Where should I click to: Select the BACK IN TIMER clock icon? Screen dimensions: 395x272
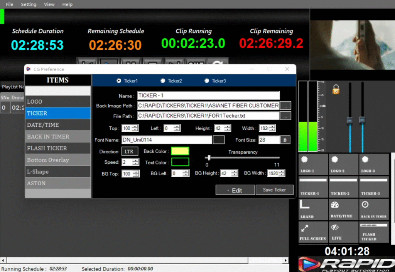pyautogui.click(x=373, y=209)
